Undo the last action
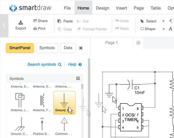This screenshot has width=174, height=138. click(x=122, y=21)
